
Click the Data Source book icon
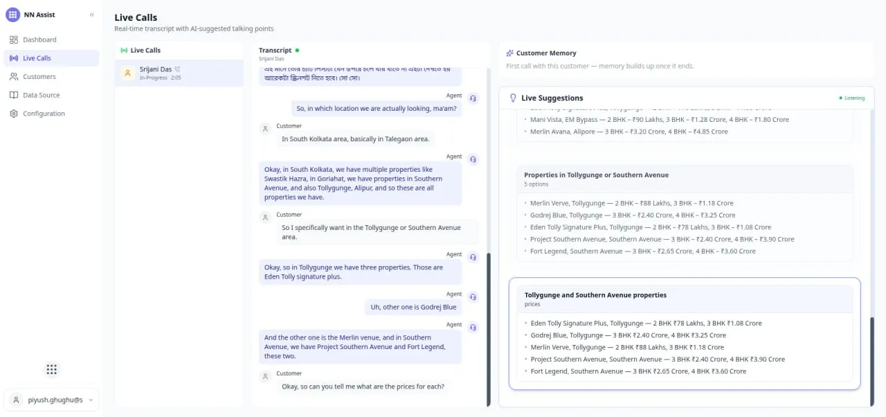[14, 95]
